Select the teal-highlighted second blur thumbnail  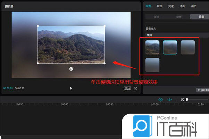(170, 47)
